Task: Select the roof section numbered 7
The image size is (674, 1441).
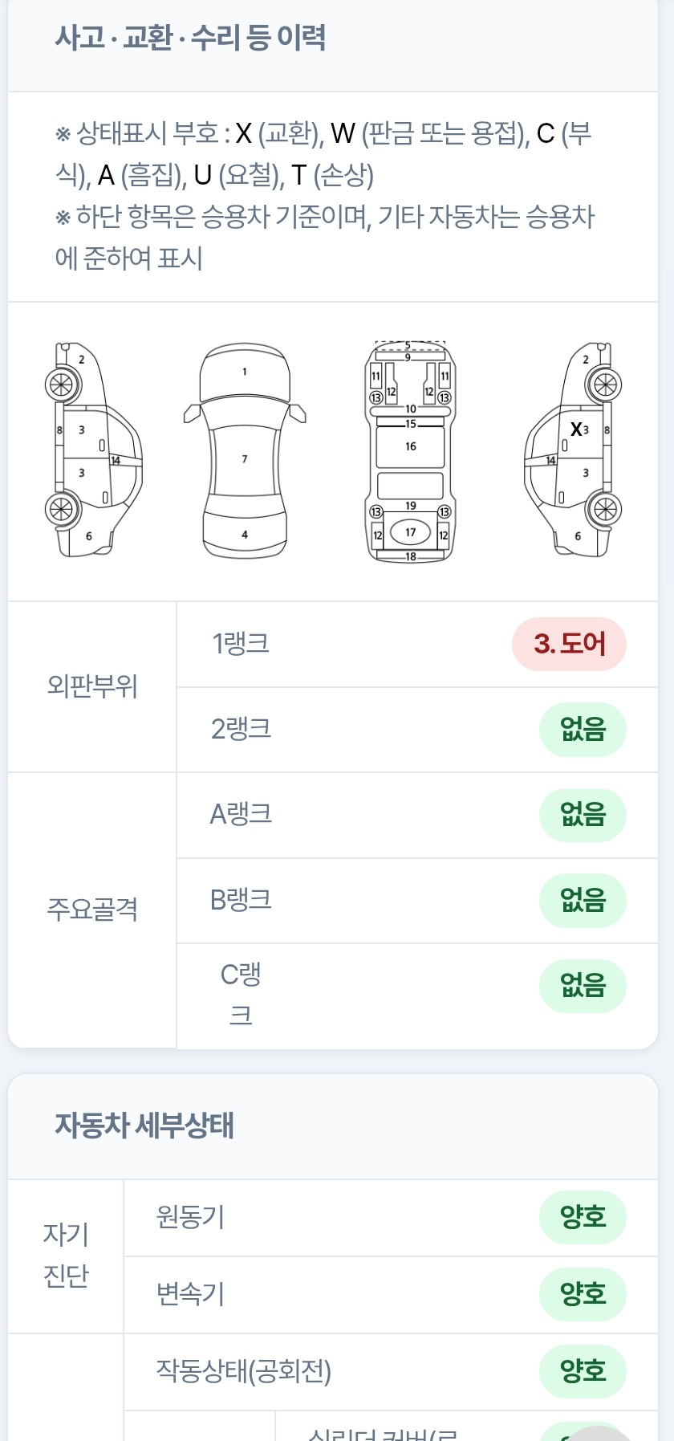Action: click(245, 459)
